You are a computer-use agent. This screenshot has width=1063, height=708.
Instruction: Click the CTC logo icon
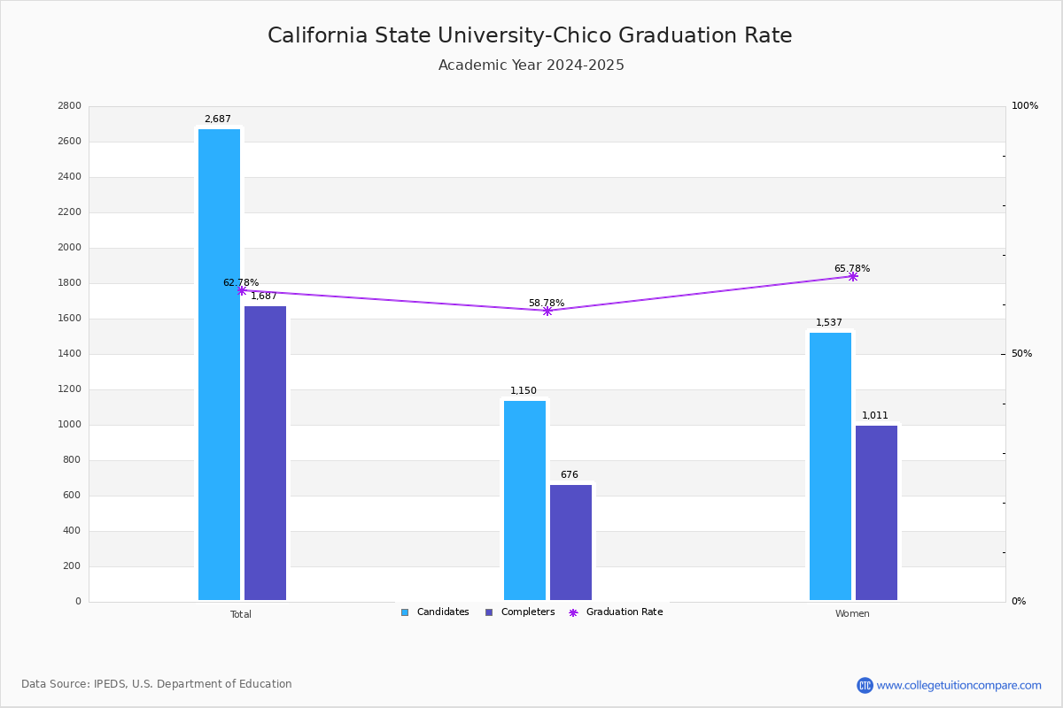pyautogui.click(x=865, y=685)
